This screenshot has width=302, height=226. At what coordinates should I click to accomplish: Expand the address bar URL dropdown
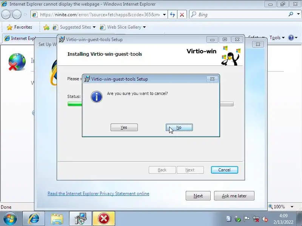point(164,15)
